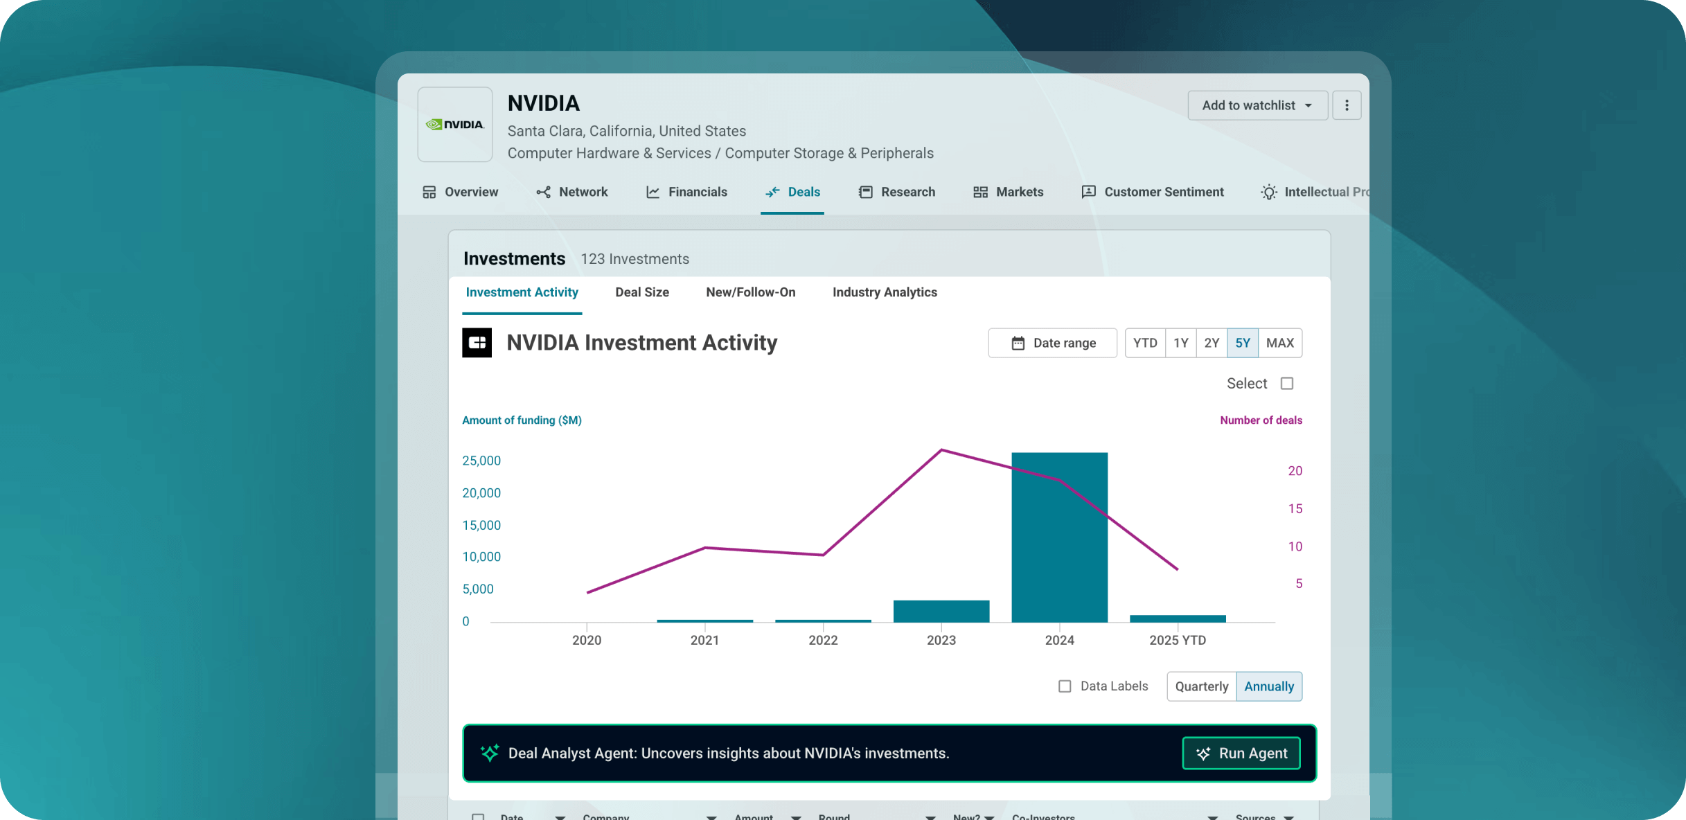Click the black chart logo beside title
The image size is (1686, 820).
pos(477,343)
